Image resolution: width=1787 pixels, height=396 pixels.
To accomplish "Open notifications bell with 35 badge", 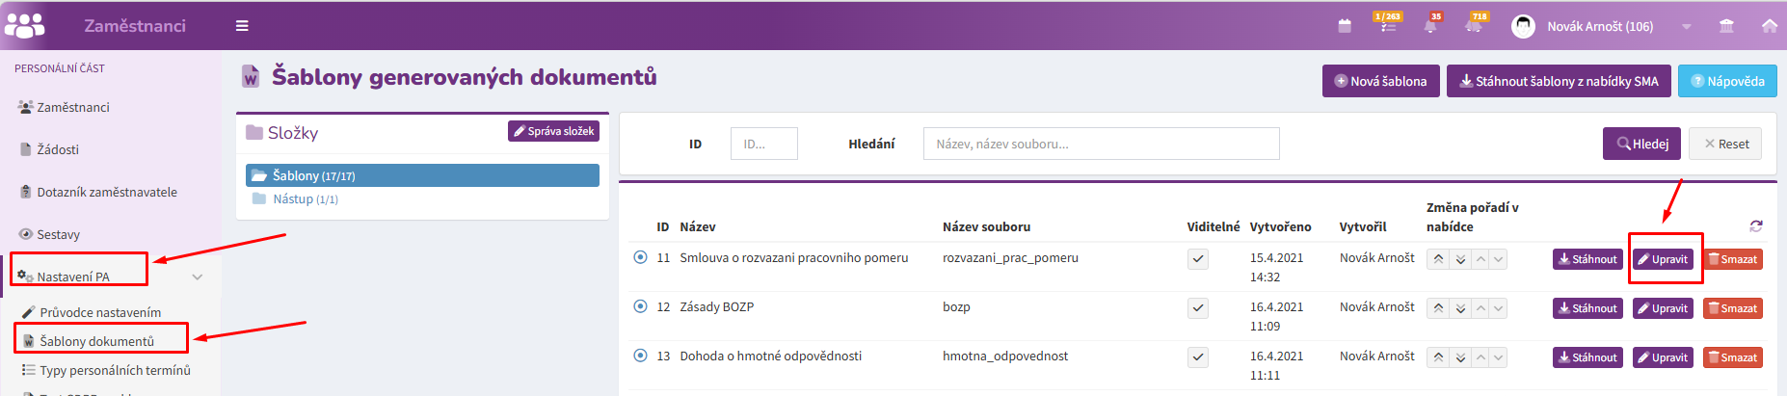I will 1430,26.
